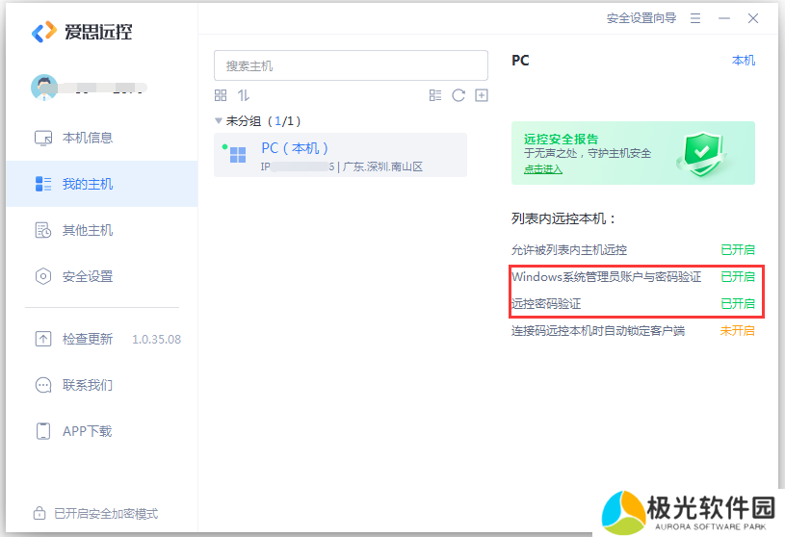Click the green shield security report icon
This screenshot has width=785, height=537.
click(698, 152)
